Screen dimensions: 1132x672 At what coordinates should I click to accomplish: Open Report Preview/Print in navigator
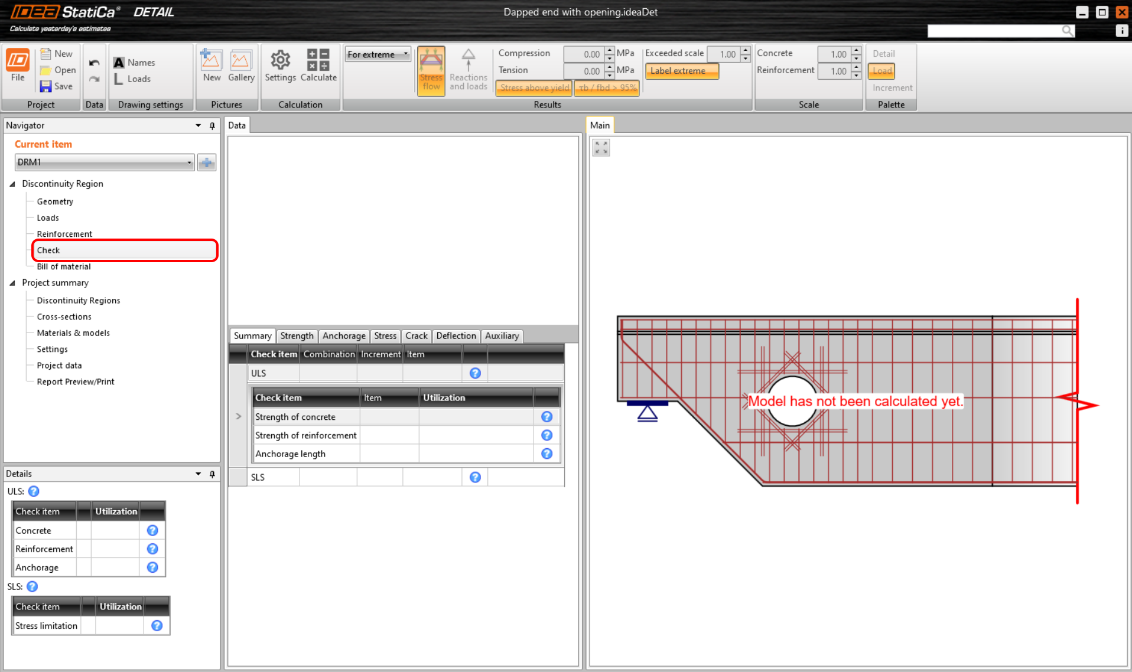pyautogui.click(x=76, y=382)
